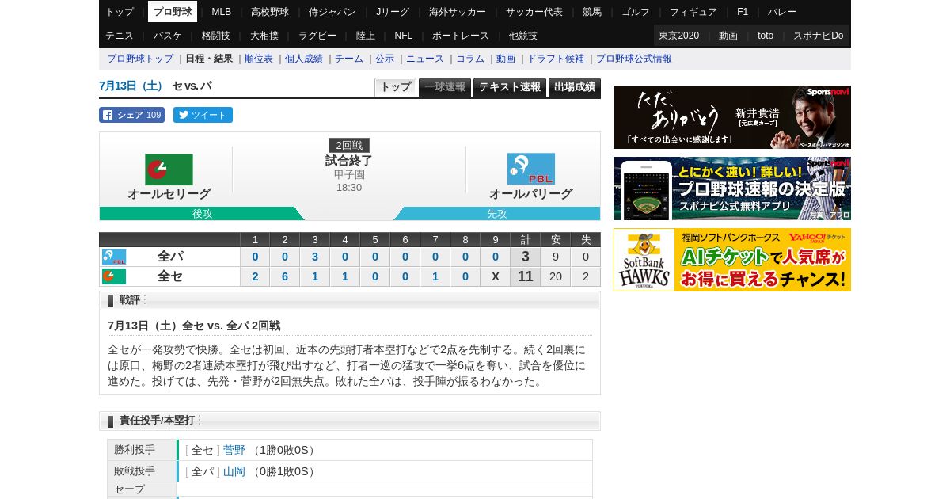Open the 順位表 standings link

point(259,59)
